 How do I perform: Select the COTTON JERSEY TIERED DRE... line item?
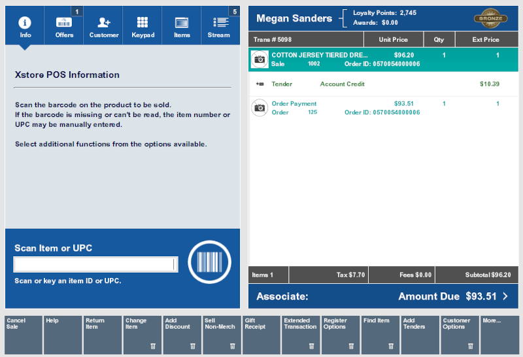(x=383, y=59)
